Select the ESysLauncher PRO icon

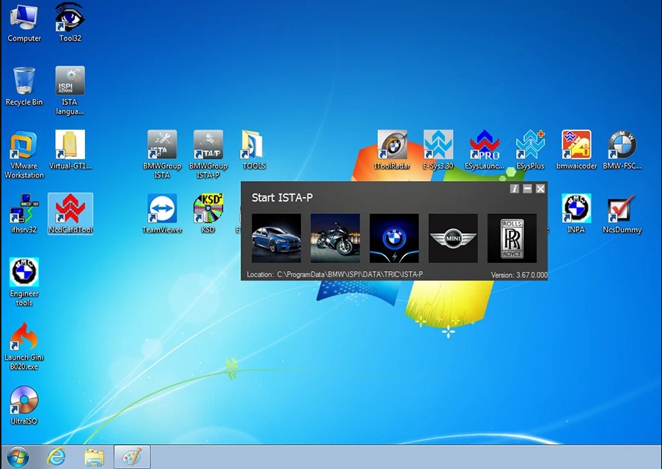485,150
